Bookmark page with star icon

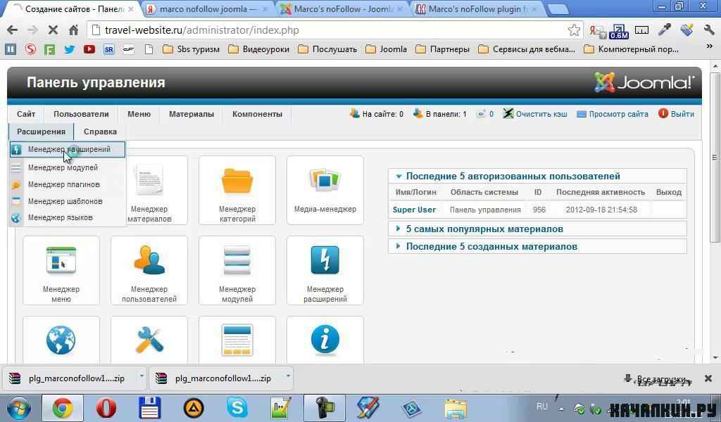coord(573,30)
